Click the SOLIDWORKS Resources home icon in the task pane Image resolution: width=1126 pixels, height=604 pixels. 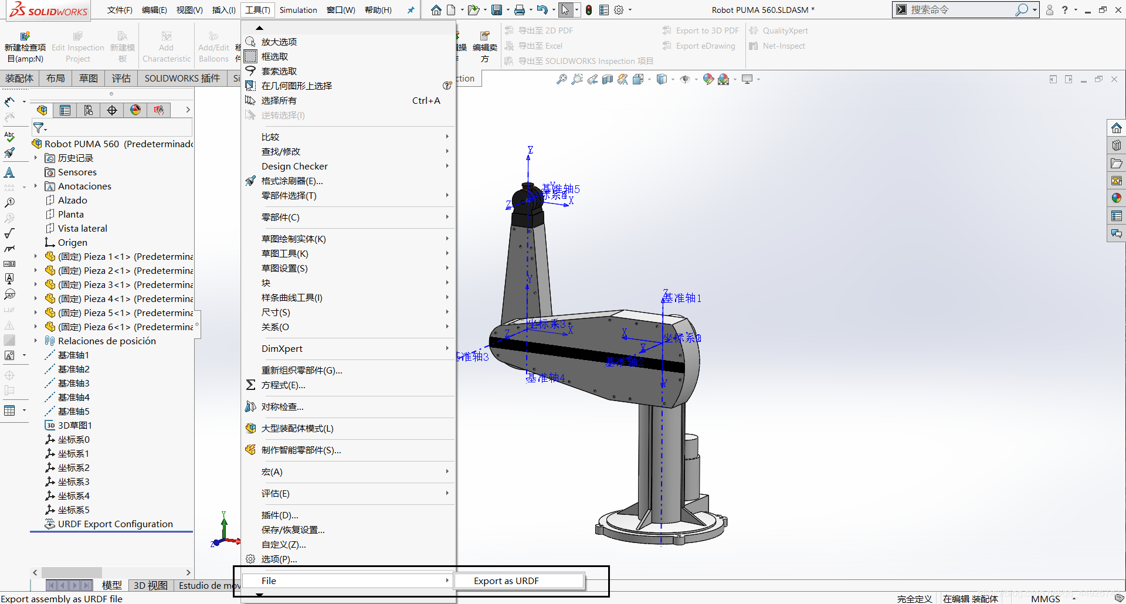click(1117, 128)
